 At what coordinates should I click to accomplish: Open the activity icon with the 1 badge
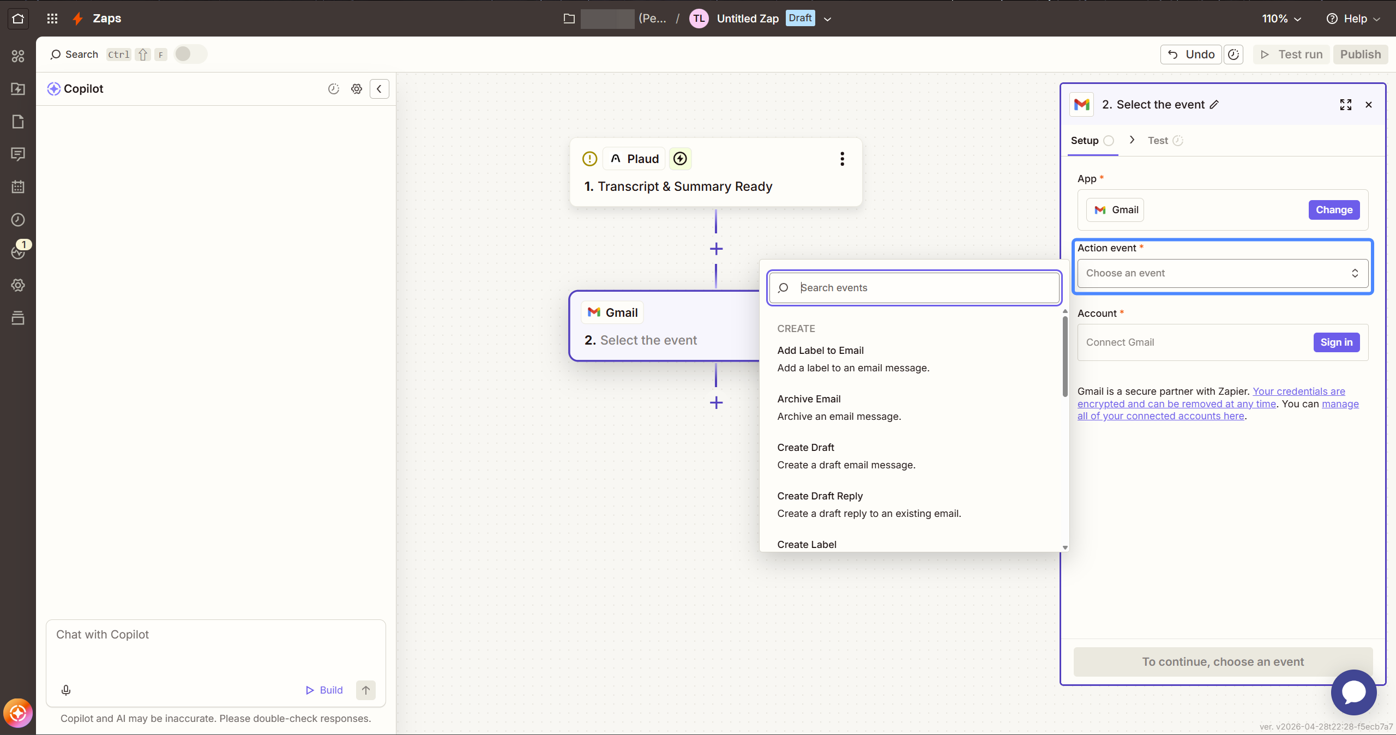coord(19,251)
